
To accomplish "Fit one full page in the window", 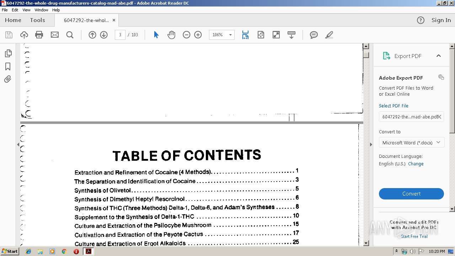I will coord(261,35).
